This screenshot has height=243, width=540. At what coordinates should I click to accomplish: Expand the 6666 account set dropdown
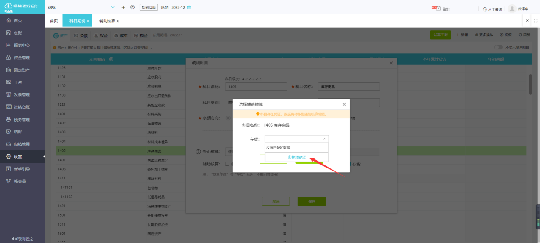pos(113,7)
